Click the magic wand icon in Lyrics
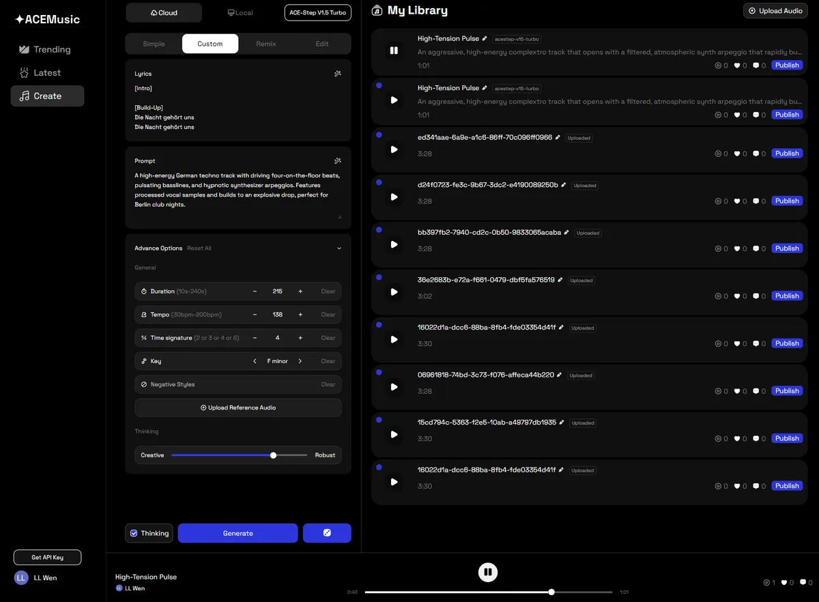The width and height of the screenshot is (819, 602). [338, 74]
